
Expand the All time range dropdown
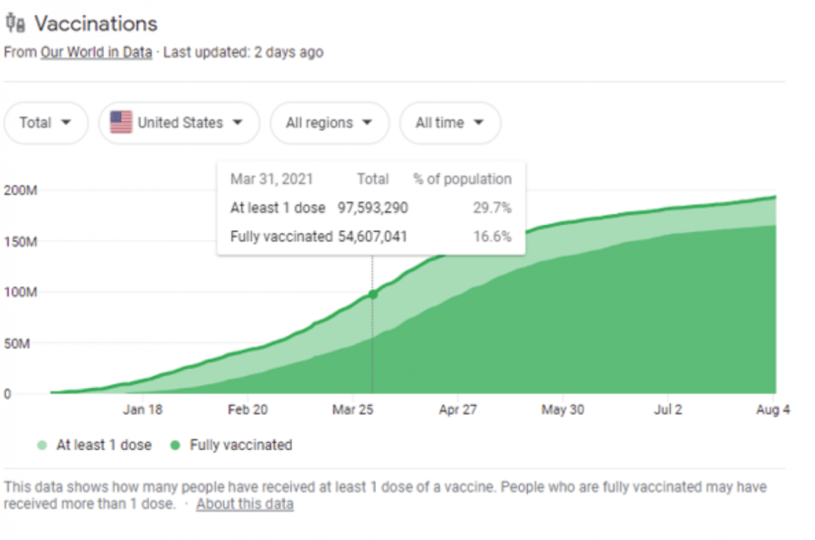click(450, 122)
